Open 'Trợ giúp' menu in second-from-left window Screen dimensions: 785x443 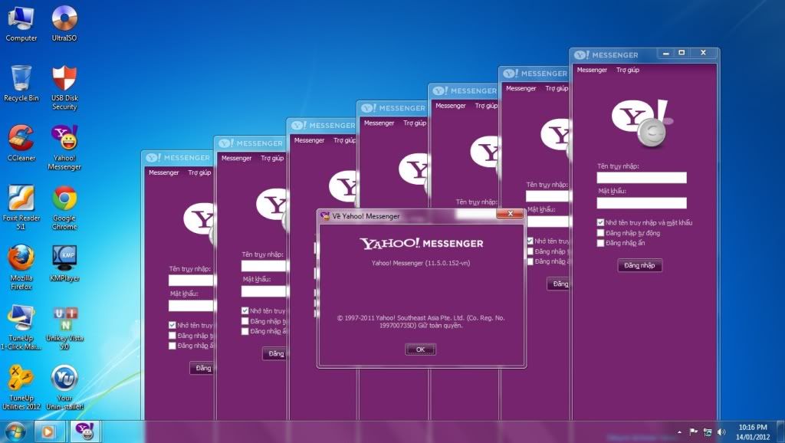click(272, 158)
